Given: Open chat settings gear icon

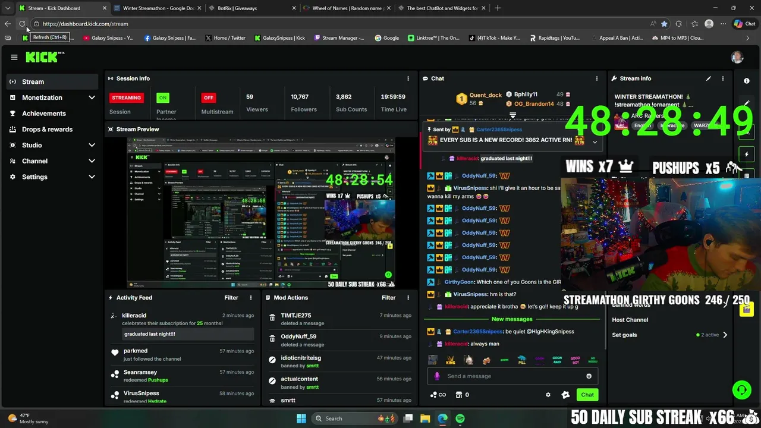Looking at the screenshot, I should [548, 395].
